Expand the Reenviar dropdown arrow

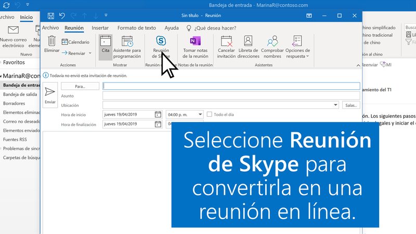click(90, 53)
